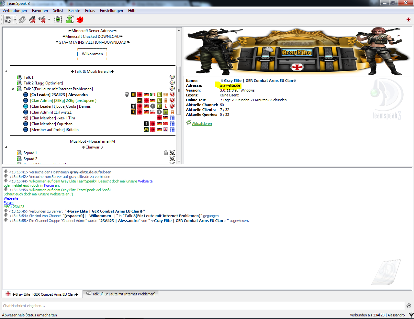Open the Verbindungen menu
Screen dimensions: 414x319
(15, 11)
